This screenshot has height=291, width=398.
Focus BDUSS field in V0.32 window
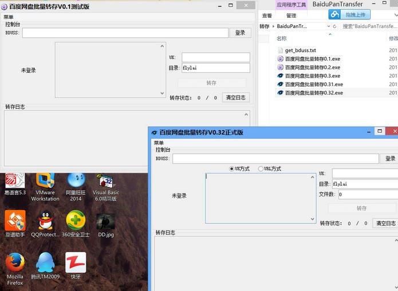tap(275, 159)
